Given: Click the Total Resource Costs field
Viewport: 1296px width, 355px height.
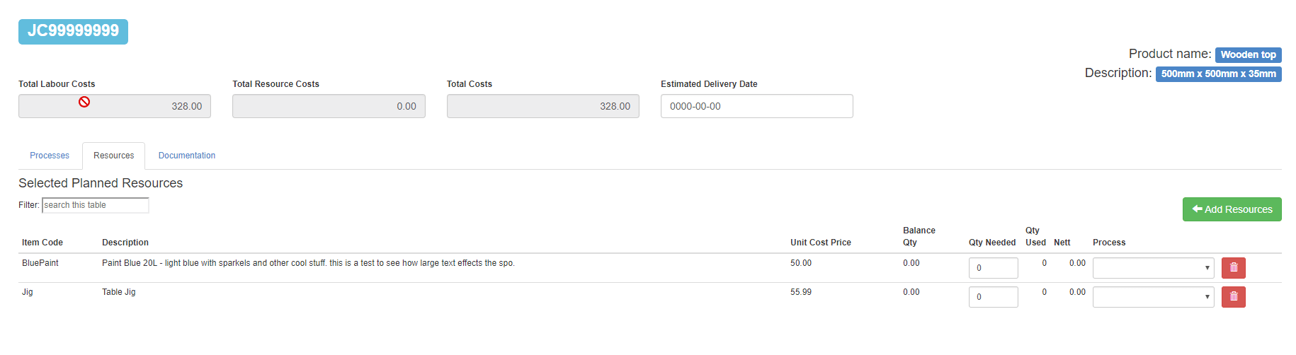Looking at the screenshot, I should tap(329, 106).
